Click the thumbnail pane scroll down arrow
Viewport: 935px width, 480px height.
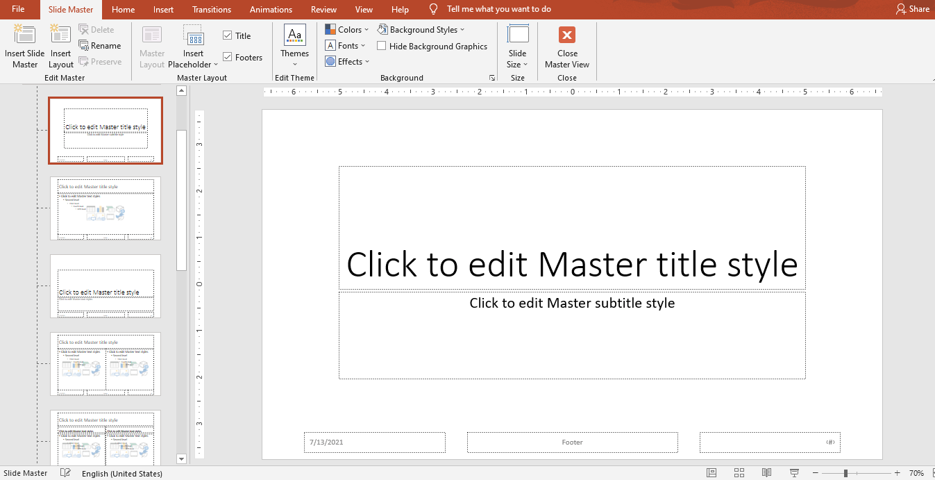pyautogui.click(x=182, y=458)
